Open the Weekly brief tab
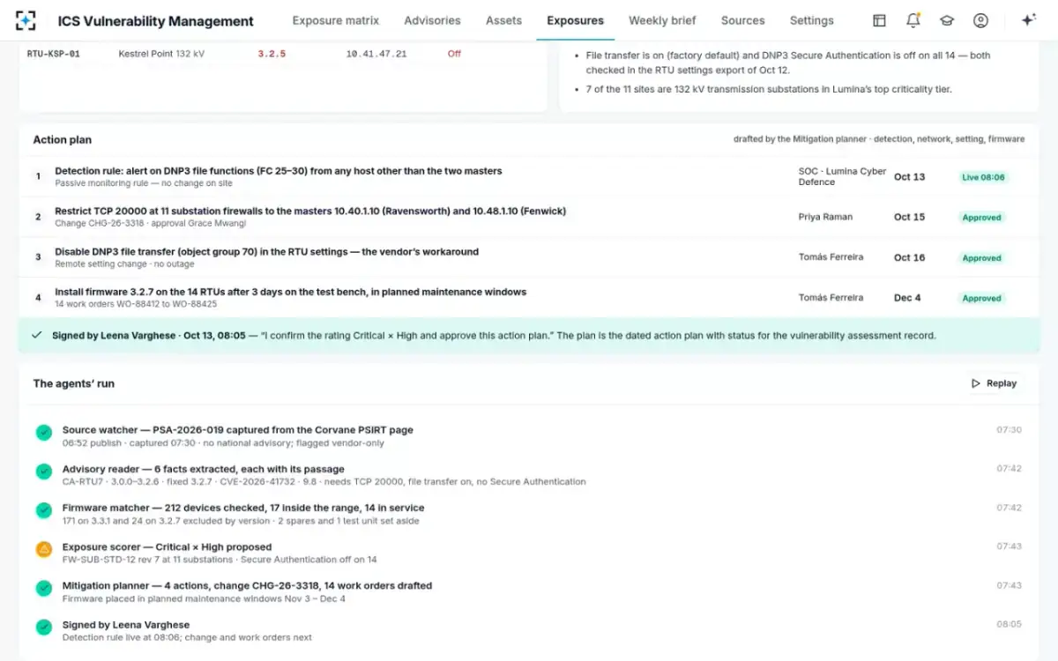The image size is (1058, 661). [662, 20]
